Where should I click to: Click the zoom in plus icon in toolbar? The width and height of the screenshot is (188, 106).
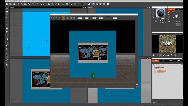tap(82, 4)
